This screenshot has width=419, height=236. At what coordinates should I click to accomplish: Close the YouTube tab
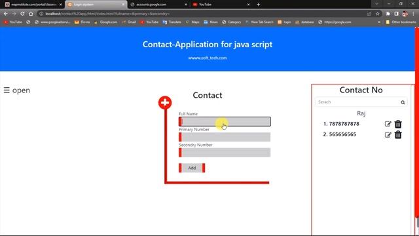pyautogui.click(x=249, y=5)
